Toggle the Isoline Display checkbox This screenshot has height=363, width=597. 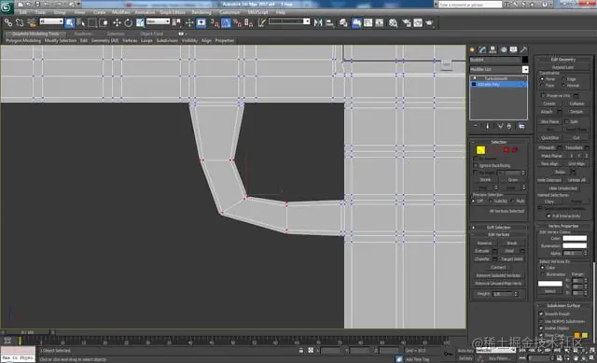(541, 328)
